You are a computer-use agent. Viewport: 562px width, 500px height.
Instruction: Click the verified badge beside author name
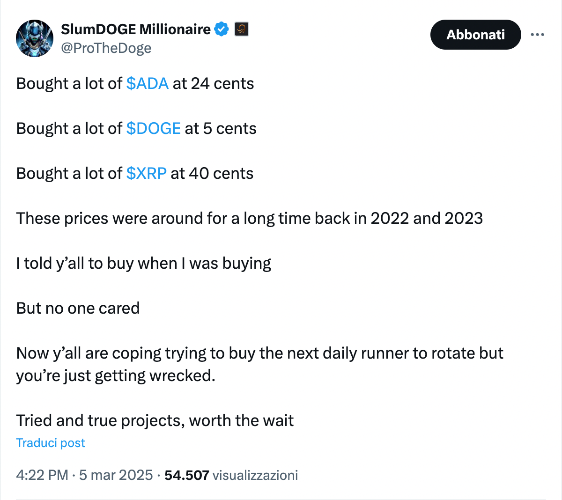click(222, 29)
